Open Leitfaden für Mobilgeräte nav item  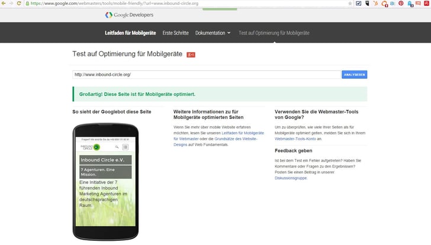tap(130, 33)
